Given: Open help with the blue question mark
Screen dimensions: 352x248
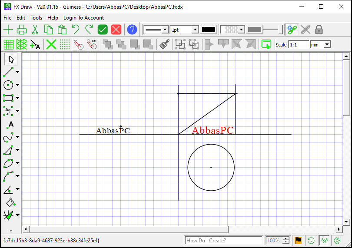Looking at the screenshot, I should pyautogui.click(x=132, y=30).
